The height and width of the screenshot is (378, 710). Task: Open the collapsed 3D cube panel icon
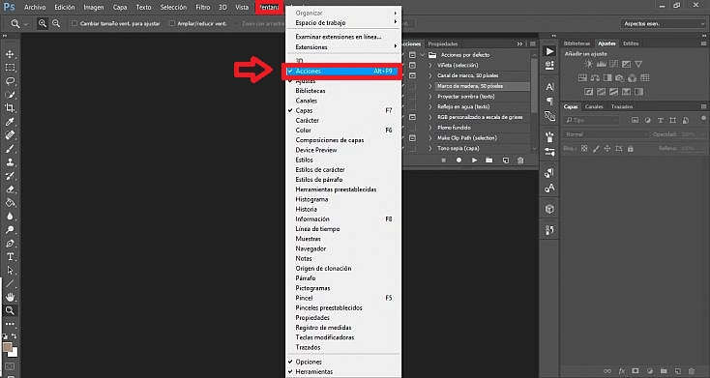click(x=549, y=209)
